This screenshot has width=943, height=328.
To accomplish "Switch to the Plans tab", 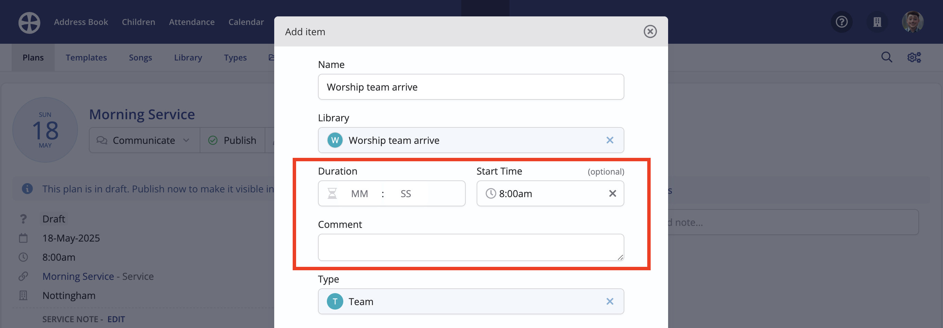I will [x=33, y=57].
